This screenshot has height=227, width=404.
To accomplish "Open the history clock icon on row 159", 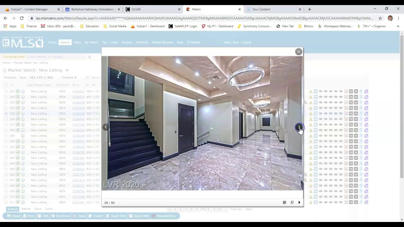I will (23, 136).
